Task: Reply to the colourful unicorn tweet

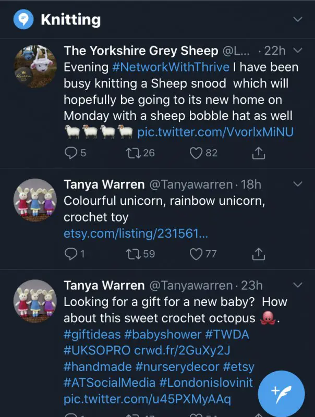Action: pos(70,254)
